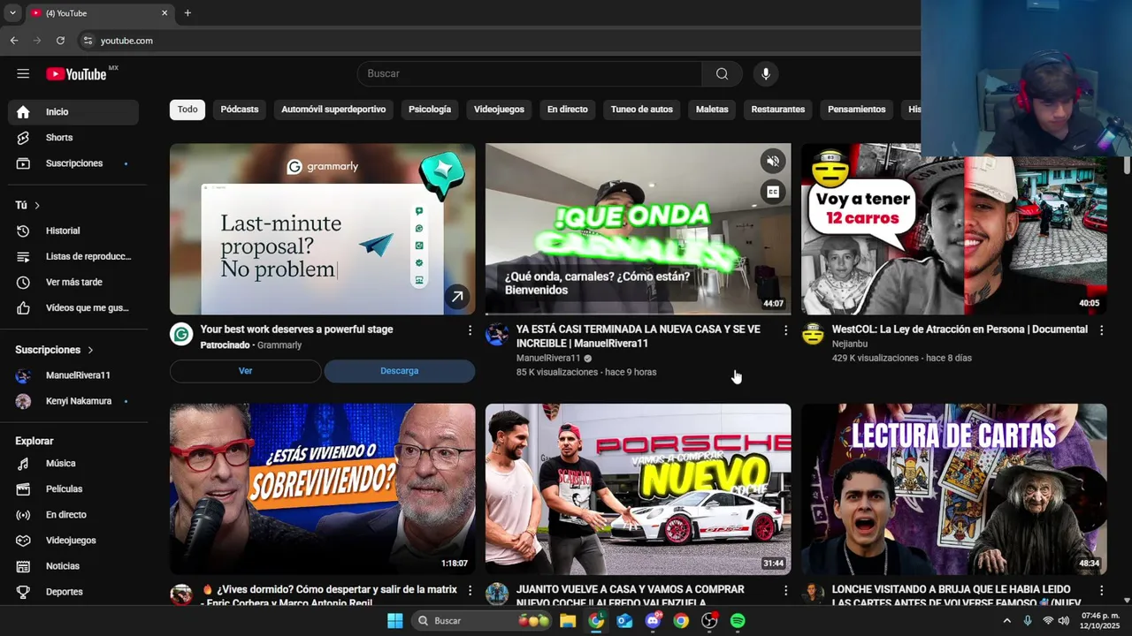Open En directo in Explorar sidebar
Viewport: 1132px width, 636px height.
coord(73,514)
